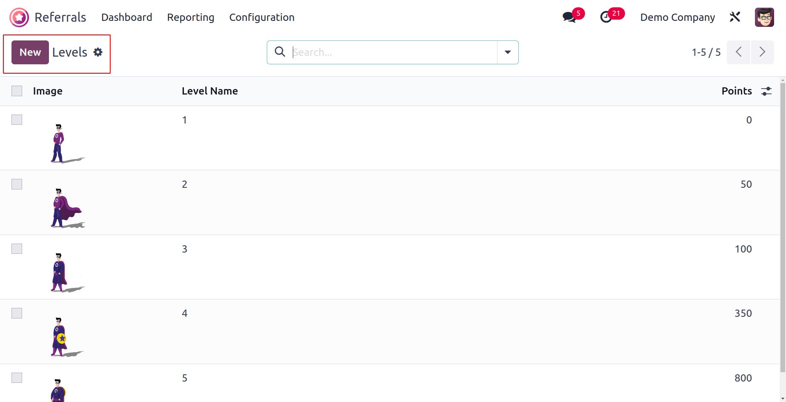Screen dimensions: 786x402
Task: Click level name 4 cell
Action: pos(184,313)
